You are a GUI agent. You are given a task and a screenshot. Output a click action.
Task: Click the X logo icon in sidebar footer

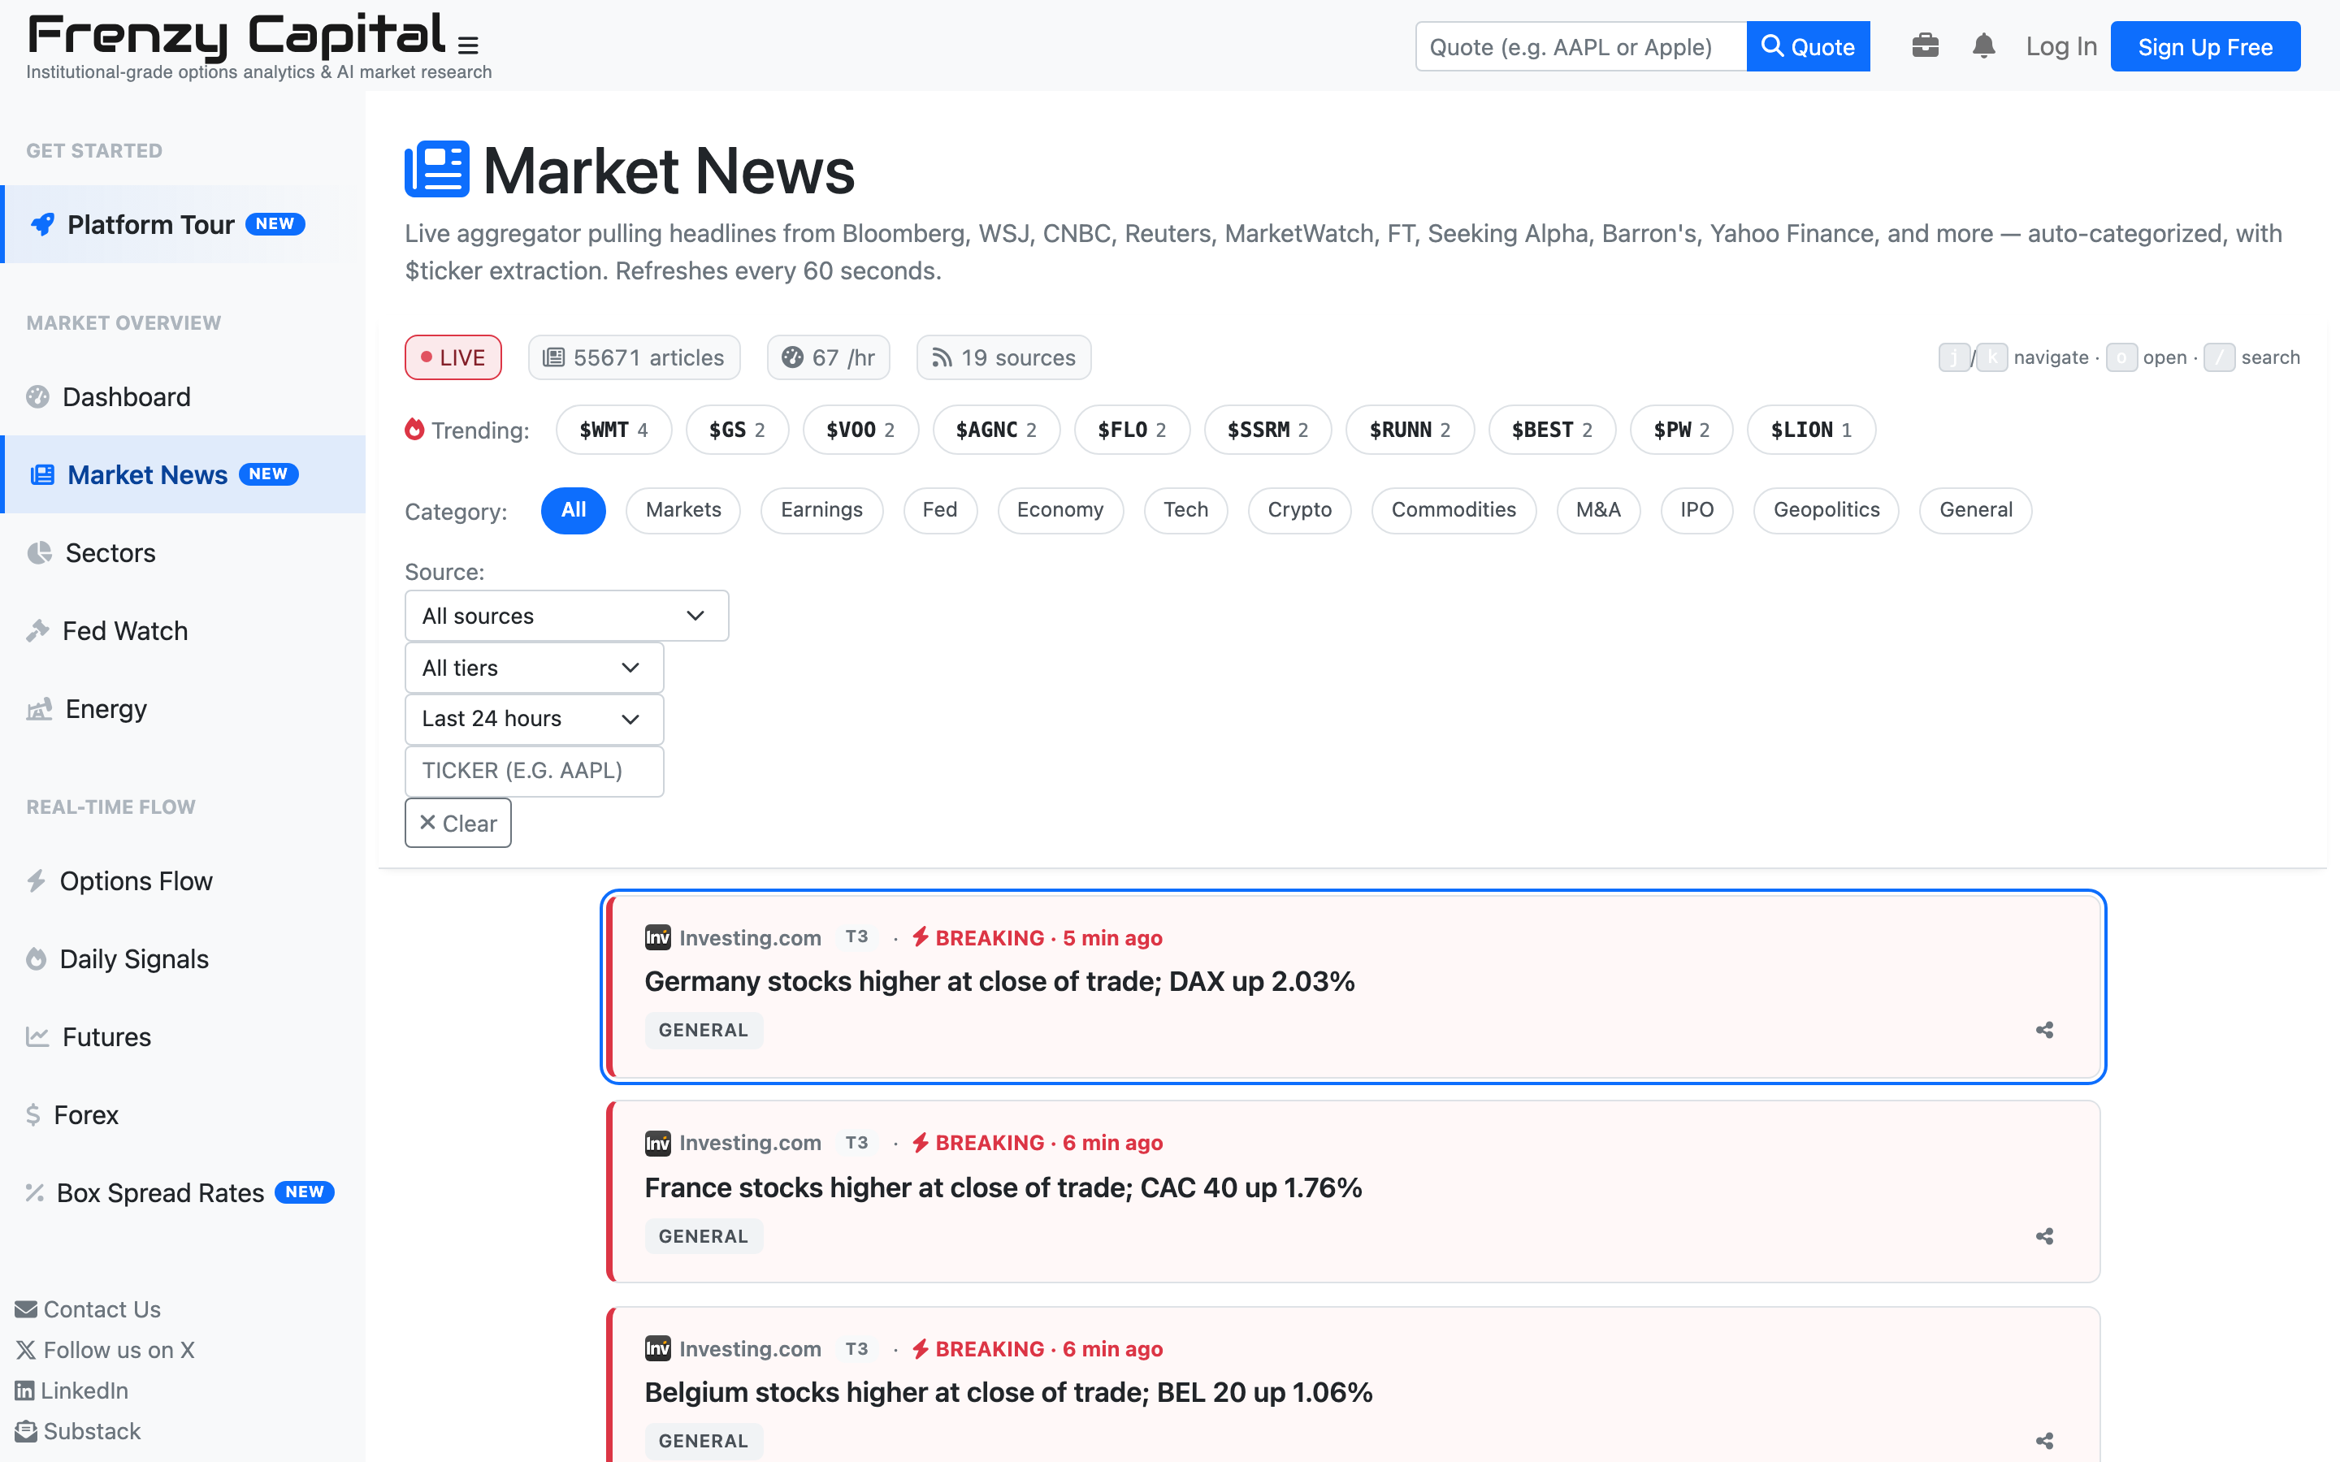26,1350
